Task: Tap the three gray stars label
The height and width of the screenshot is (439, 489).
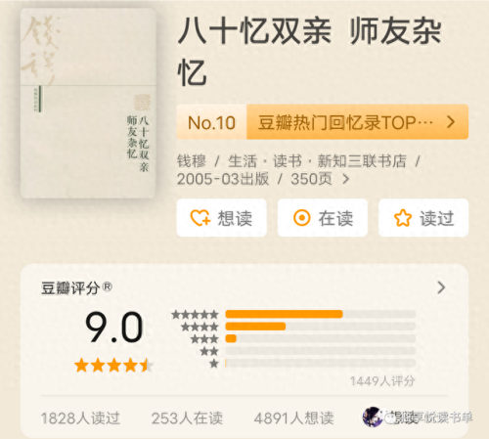Action: point(204,339)
